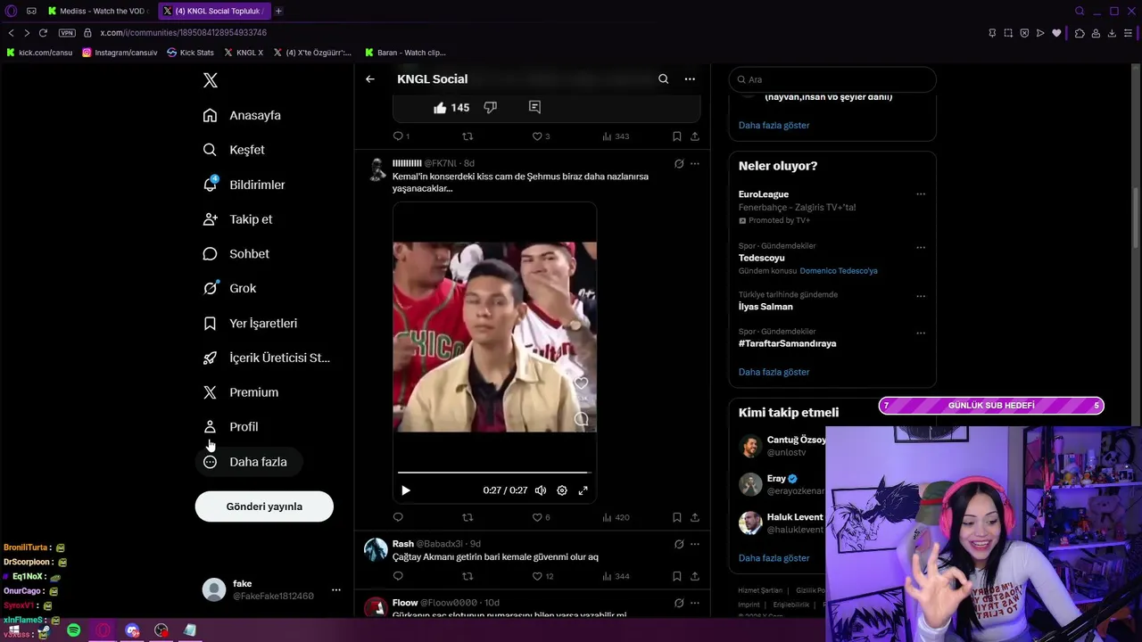Image resolution: width=1142 pixels, height=642 pixels.
Task: View analytics showing 343 views
Action: coord(616,136)
